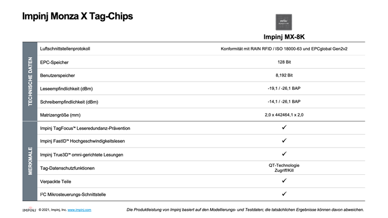
Task: Click the -14,1 / -26,1 BAP write sensitivity value
Action: click(x=284, y=102)
